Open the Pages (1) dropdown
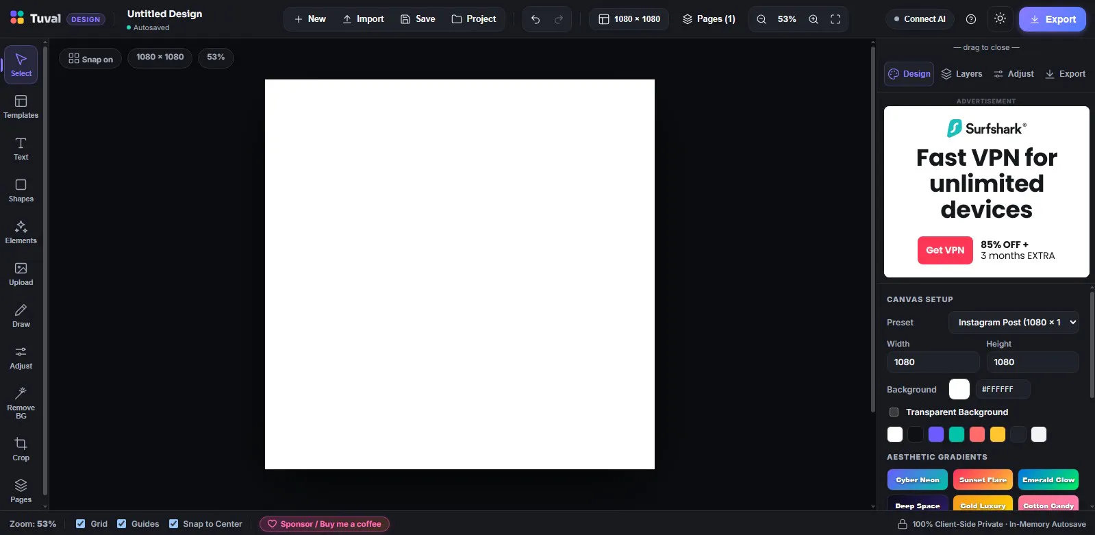1095x535 pixels. [x=709, y=19]
